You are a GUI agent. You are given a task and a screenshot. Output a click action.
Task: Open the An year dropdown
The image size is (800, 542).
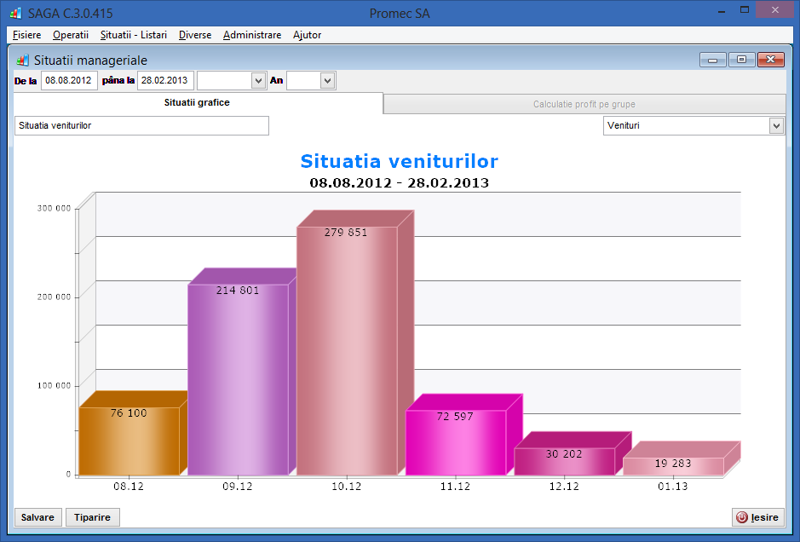coord(327,80)
